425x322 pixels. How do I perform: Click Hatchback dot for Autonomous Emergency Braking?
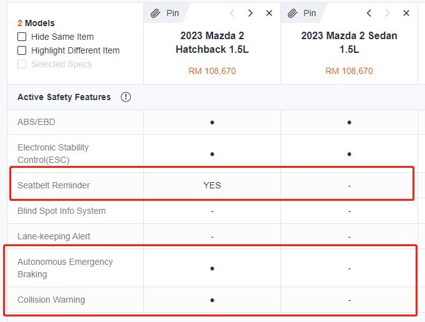coord(212,269)
